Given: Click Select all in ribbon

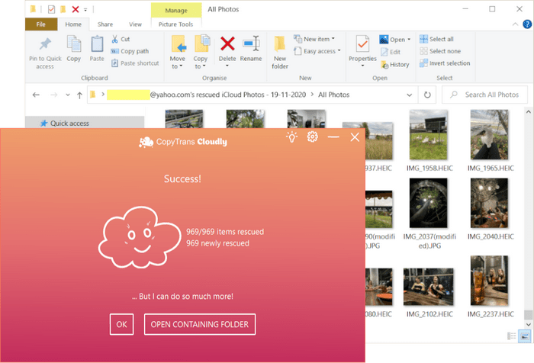Looking at the screenshot, I should click(x=437, y=39).
